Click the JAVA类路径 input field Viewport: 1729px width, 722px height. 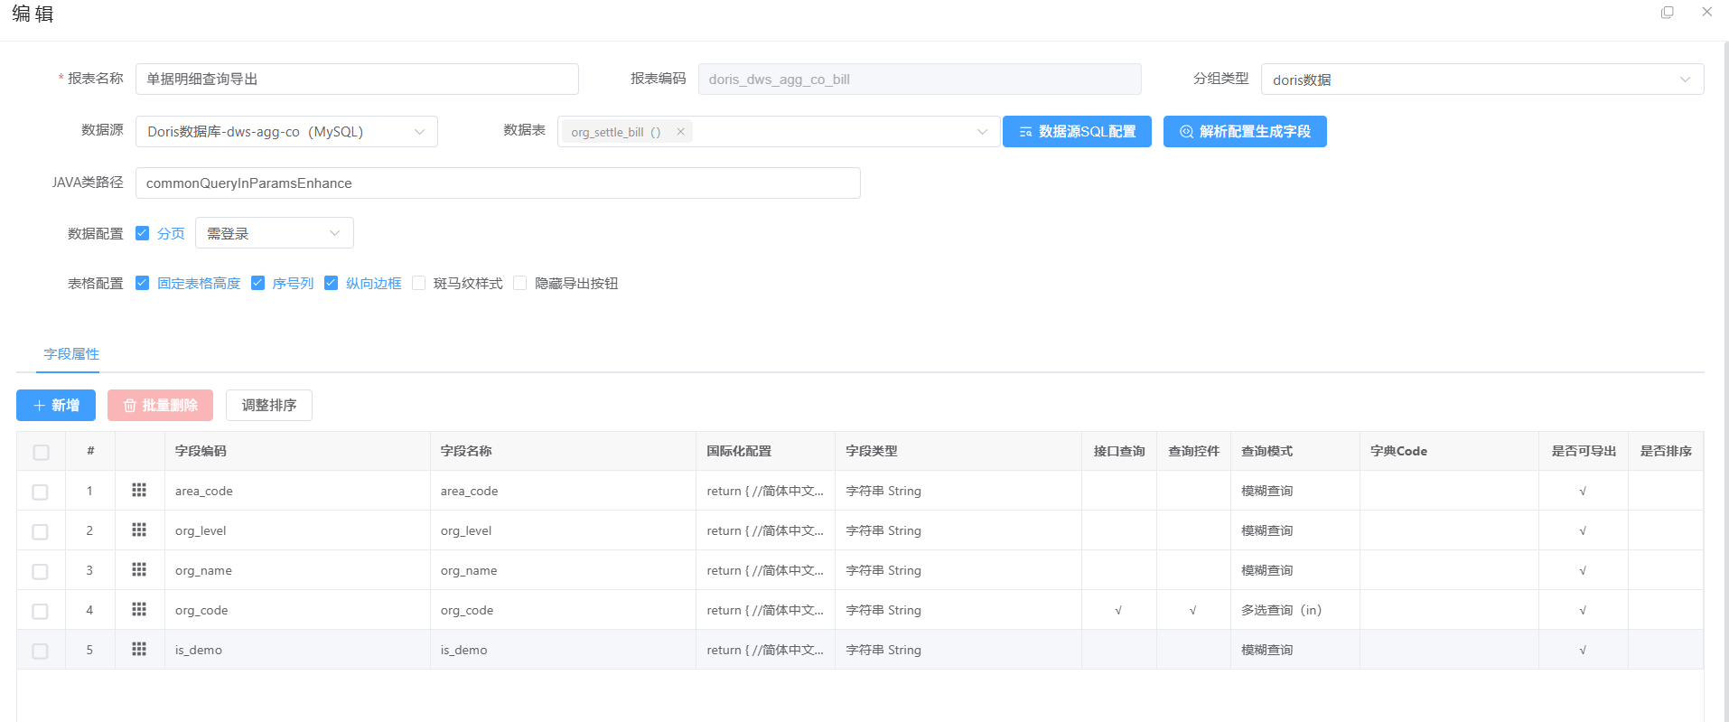pos(497,183)
